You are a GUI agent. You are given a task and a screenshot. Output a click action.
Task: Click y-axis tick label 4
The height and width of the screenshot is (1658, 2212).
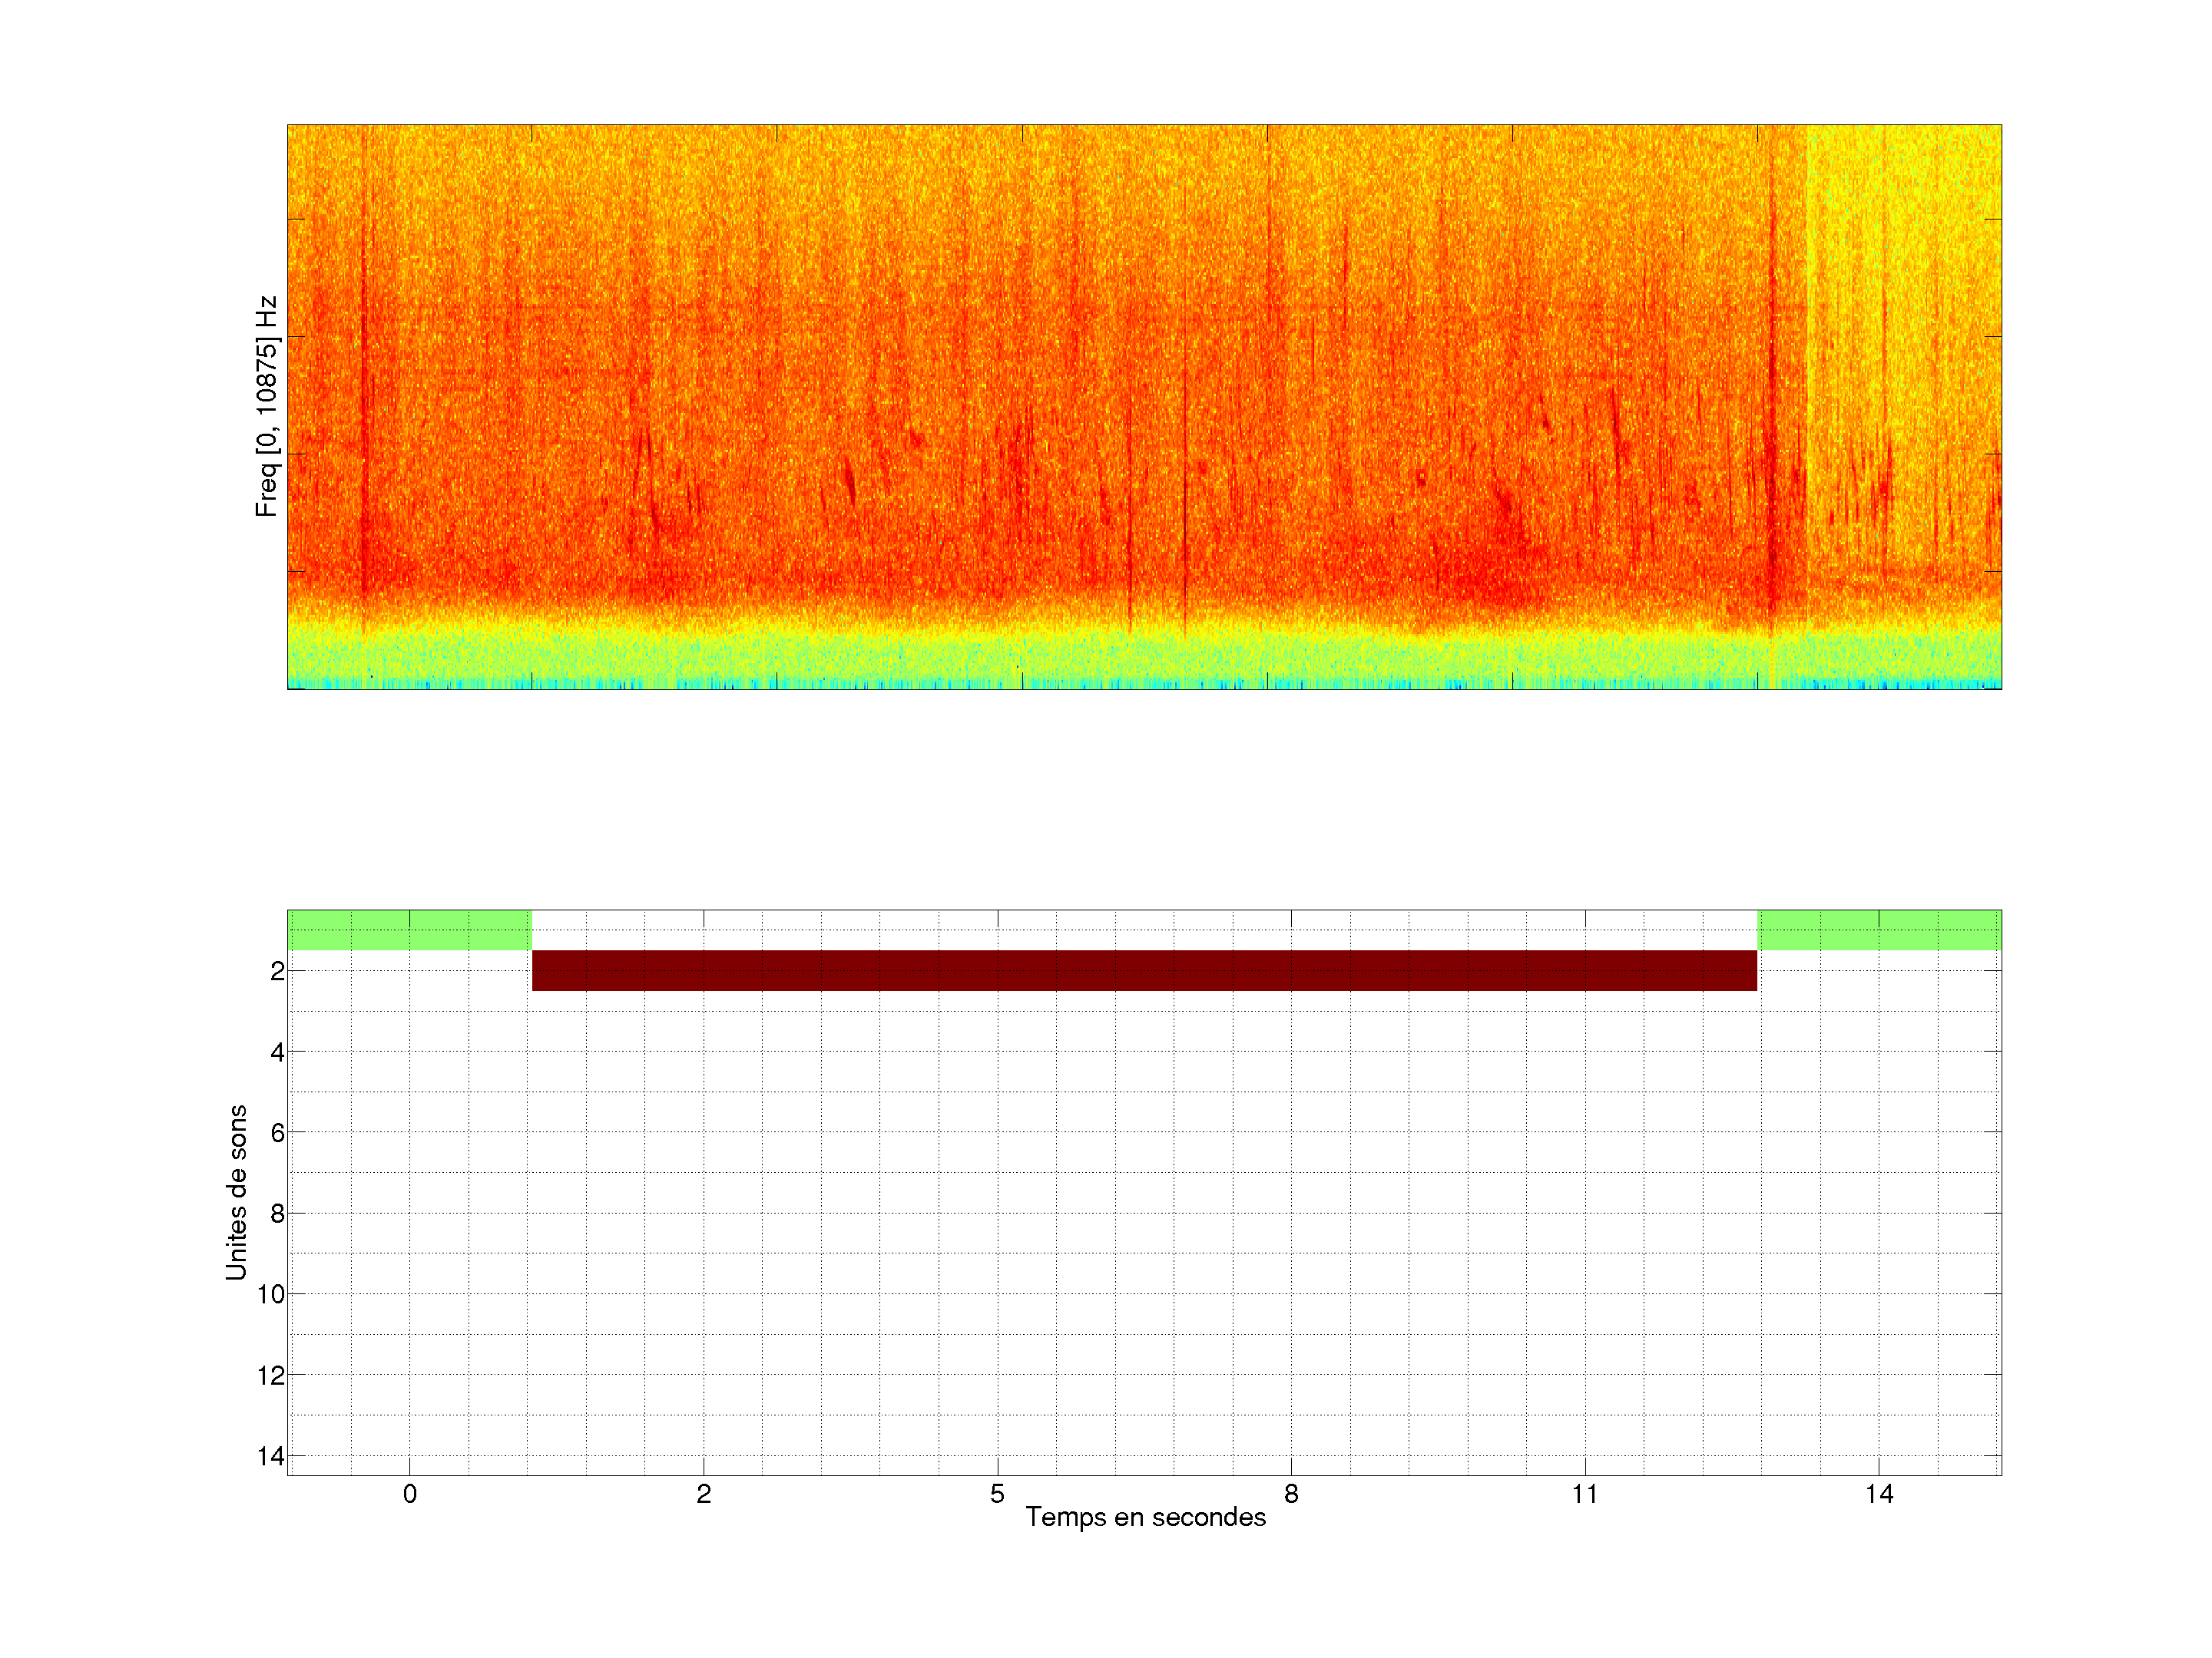coord(277,1052)
